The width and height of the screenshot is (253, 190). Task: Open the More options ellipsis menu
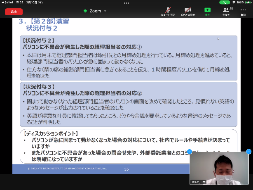(243, 12)
